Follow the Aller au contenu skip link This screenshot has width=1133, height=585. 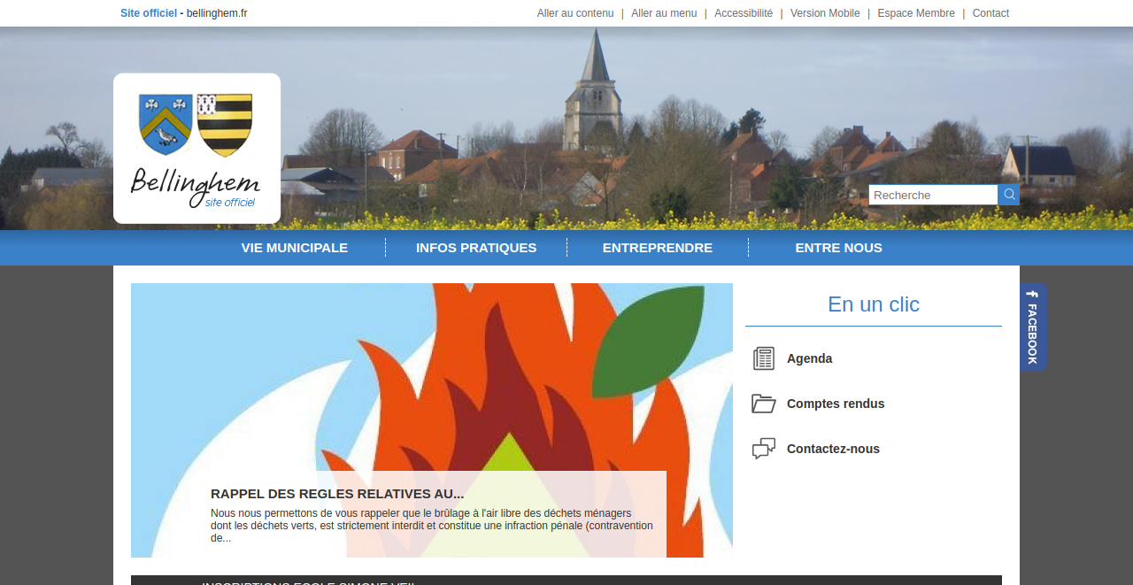(575, 13)
